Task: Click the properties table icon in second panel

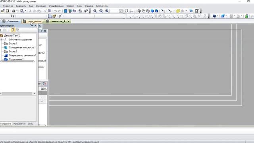Action: pyautogui.click(x=44, y=84)
